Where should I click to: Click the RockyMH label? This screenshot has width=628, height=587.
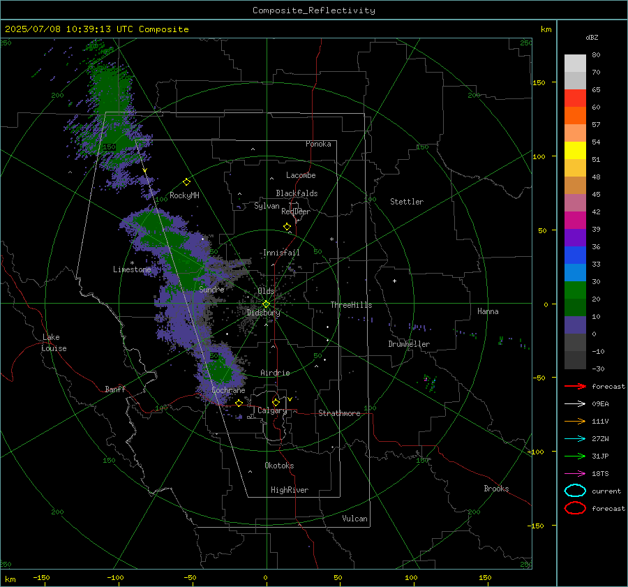tap(184, 195)
